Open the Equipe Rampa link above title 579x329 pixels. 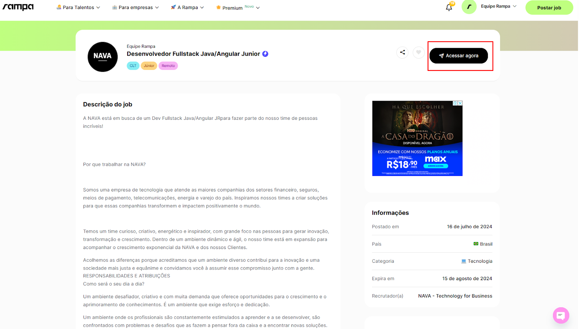point(141,46)
